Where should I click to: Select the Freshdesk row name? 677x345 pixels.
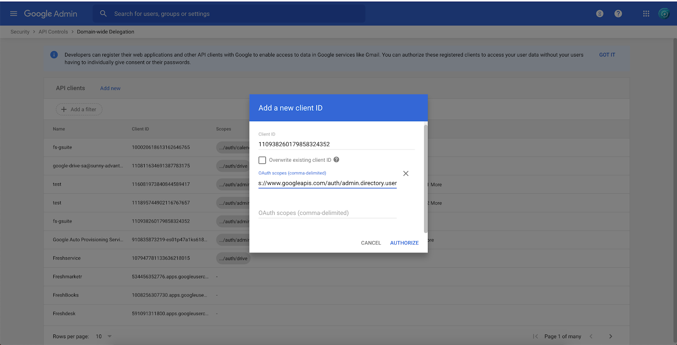pyautogui.click(x=64, y=314)
